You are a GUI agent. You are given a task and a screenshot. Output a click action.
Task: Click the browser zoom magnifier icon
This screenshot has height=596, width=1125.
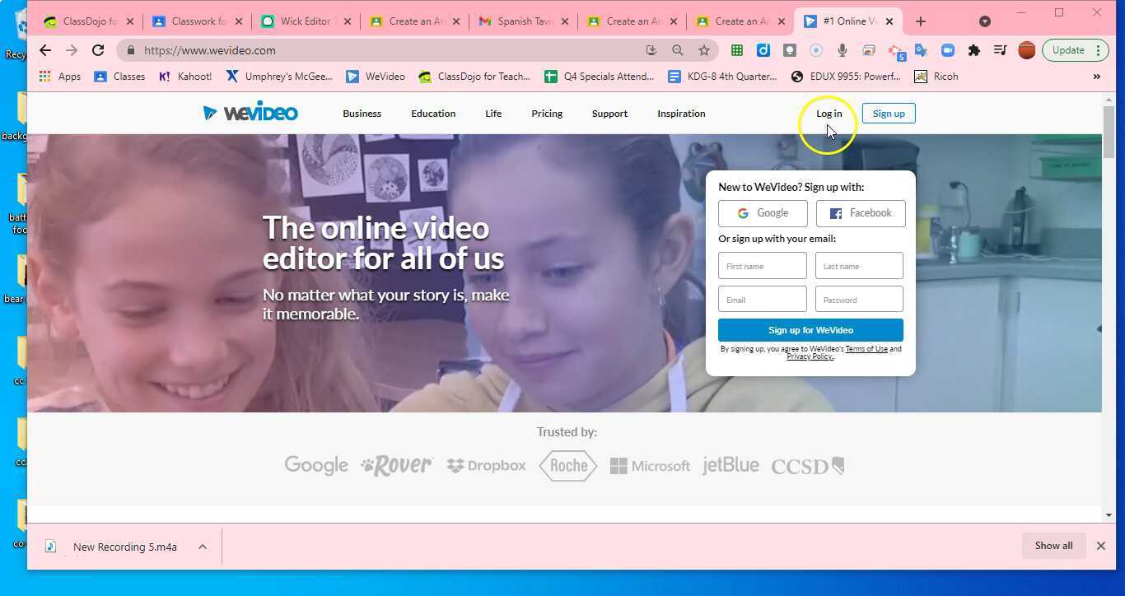[677, 50]
